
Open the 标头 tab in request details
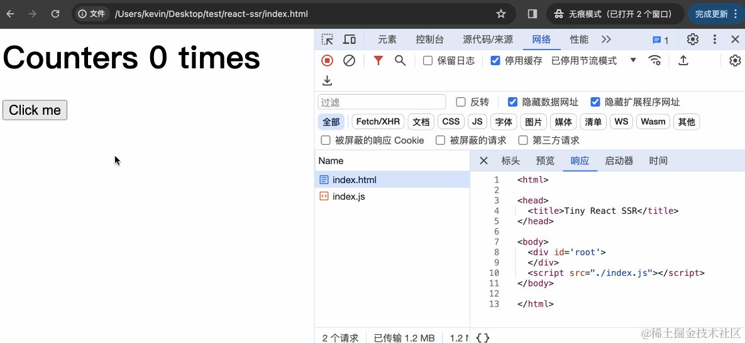click(510, 161)
